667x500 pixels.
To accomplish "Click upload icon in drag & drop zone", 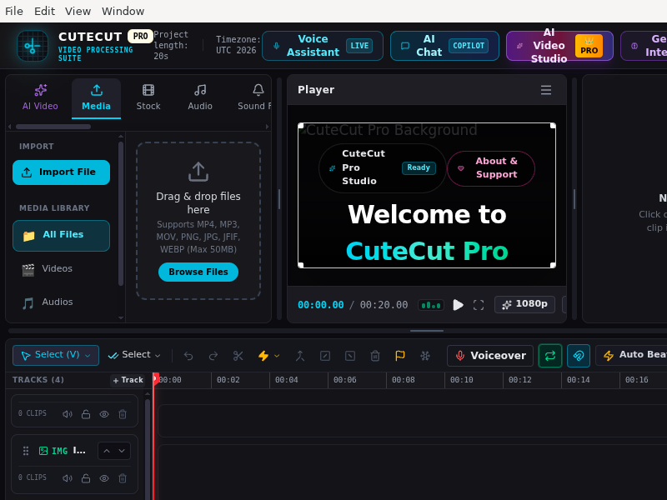I will point(198,172).
